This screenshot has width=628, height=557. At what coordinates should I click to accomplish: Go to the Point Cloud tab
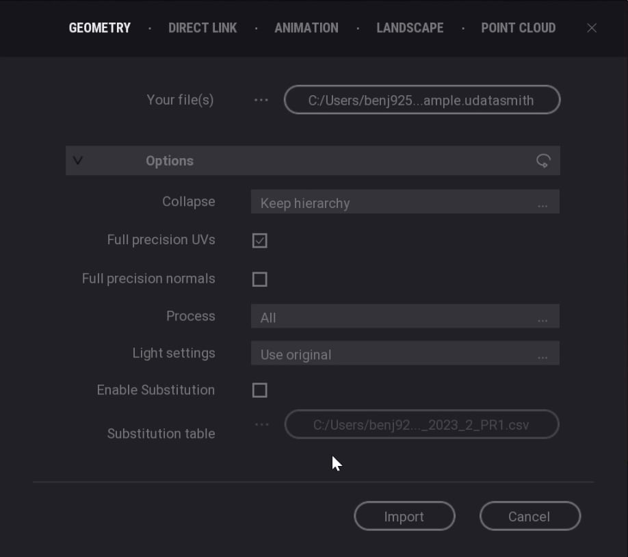tap(518, 28)
